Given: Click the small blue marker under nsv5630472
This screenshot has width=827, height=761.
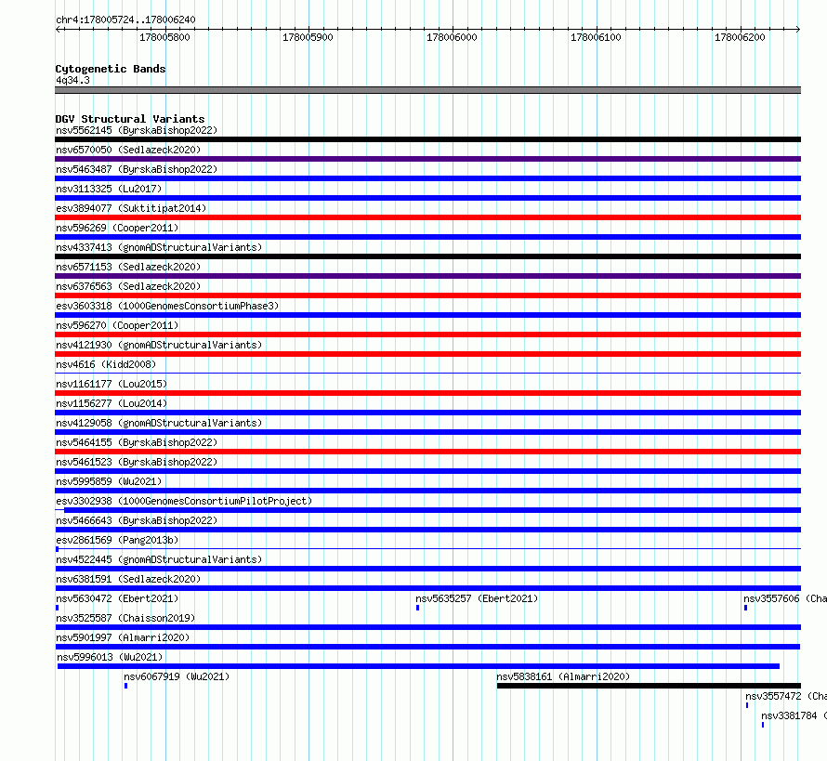Looking at the screenshot, I should pyautogui.click(x=57, y=608).
